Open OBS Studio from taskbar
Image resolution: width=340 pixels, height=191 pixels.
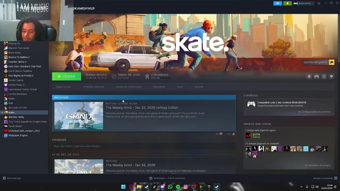[x=194, y=187]
